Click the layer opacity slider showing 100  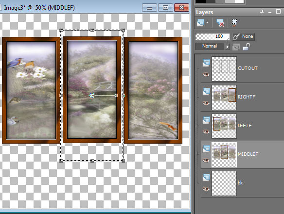[213, 37]
